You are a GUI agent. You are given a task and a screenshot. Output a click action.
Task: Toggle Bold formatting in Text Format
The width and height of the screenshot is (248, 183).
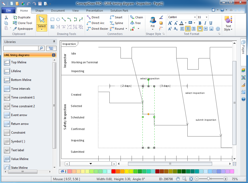(199, 23)
